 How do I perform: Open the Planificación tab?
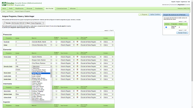19,8
